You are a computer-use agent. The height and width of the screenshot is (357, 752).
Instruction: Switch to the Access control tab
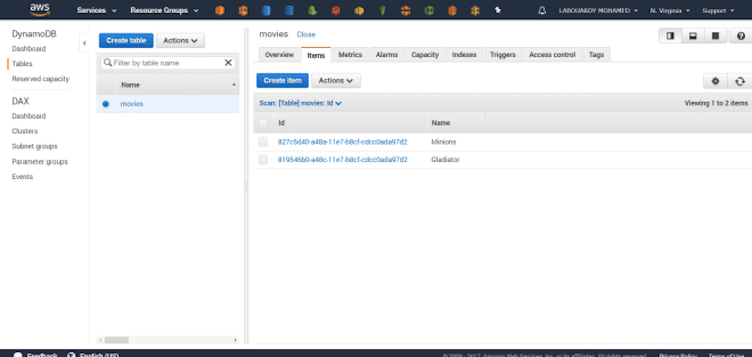(x=552, y=54)
